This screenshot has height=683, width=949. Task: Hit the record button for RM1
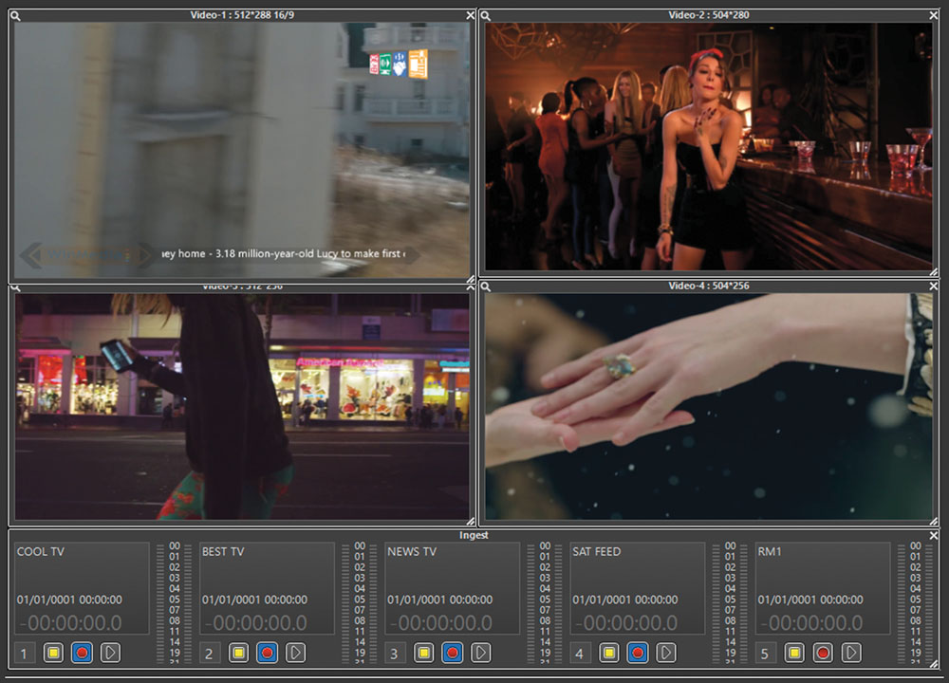point(823,653)
